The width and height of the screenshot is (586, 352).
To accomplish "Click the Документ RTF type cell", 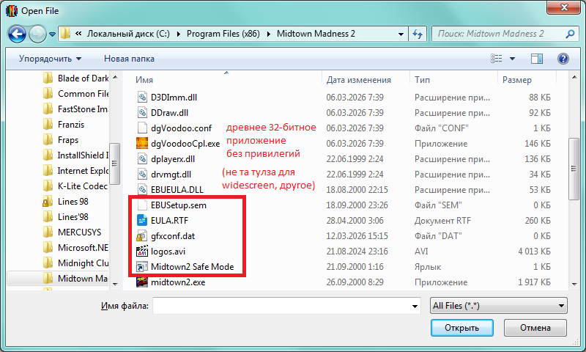I will 442,220.
